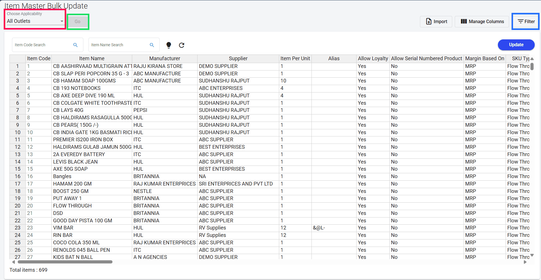
Task: Select the A N AGENCIES manufacturer cell
Action: point(165,257)
